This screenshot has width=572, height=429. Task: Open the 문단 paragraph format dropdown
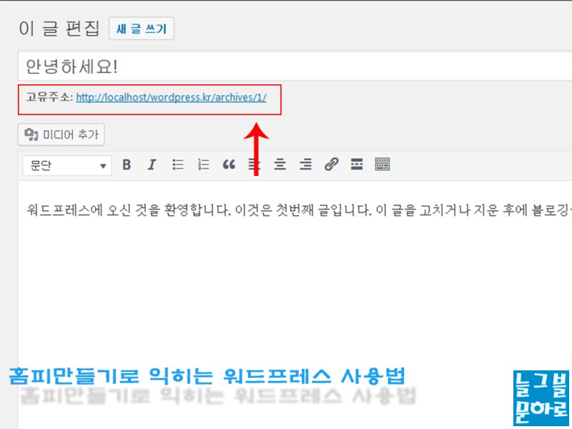coord(67,166)
